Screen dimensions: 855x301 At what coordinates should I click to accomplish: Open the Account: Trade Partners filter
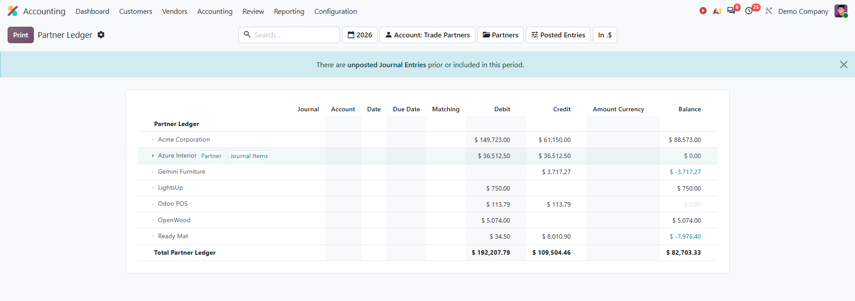point(427,35)
